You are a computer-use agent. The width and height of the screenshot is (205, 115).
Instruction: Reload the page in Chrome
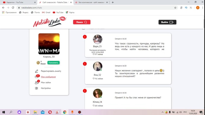pos(13,8)
